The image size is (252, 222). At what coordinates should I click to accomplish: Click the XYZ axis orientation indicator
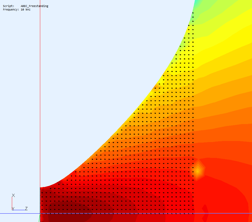[x=20, y=202]
